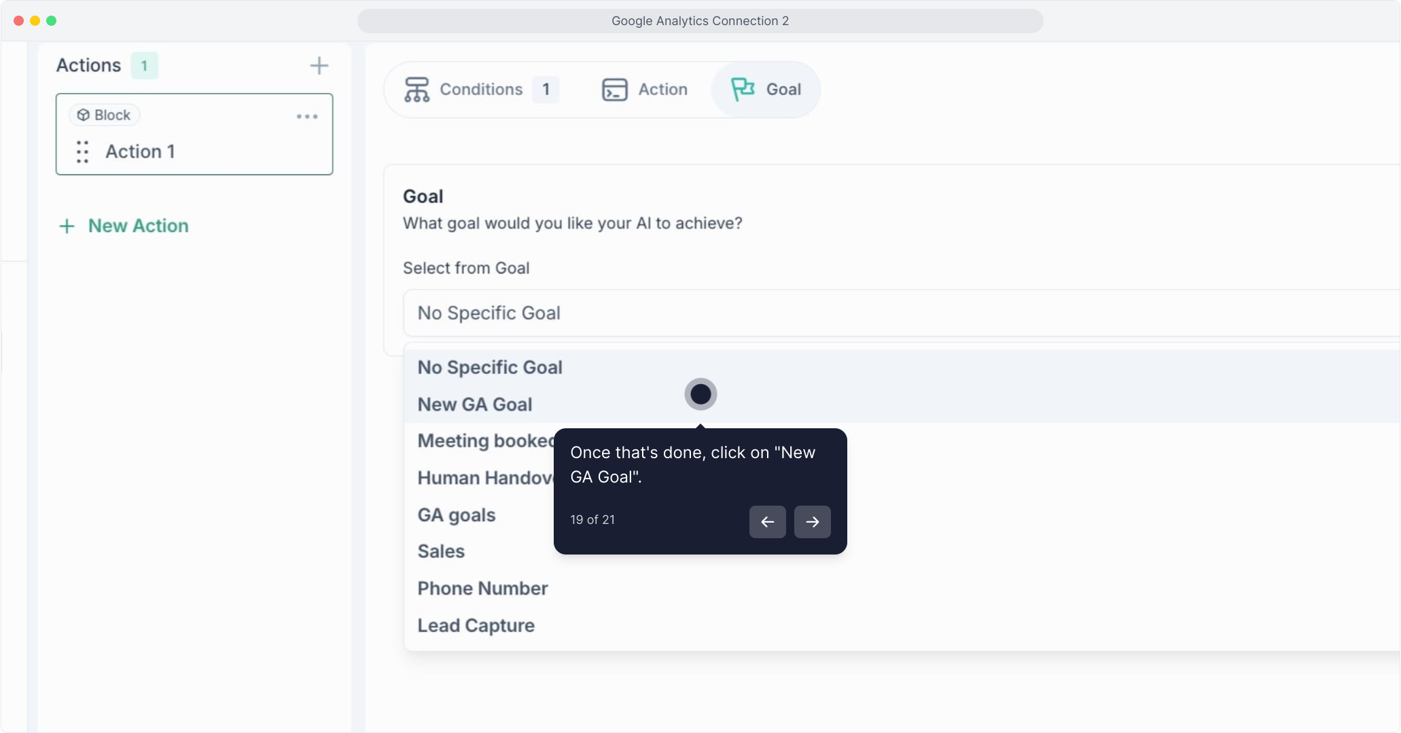1401x733 pixels.
Task: Click the plus icon beside Actions header
Action: point(319,66)
